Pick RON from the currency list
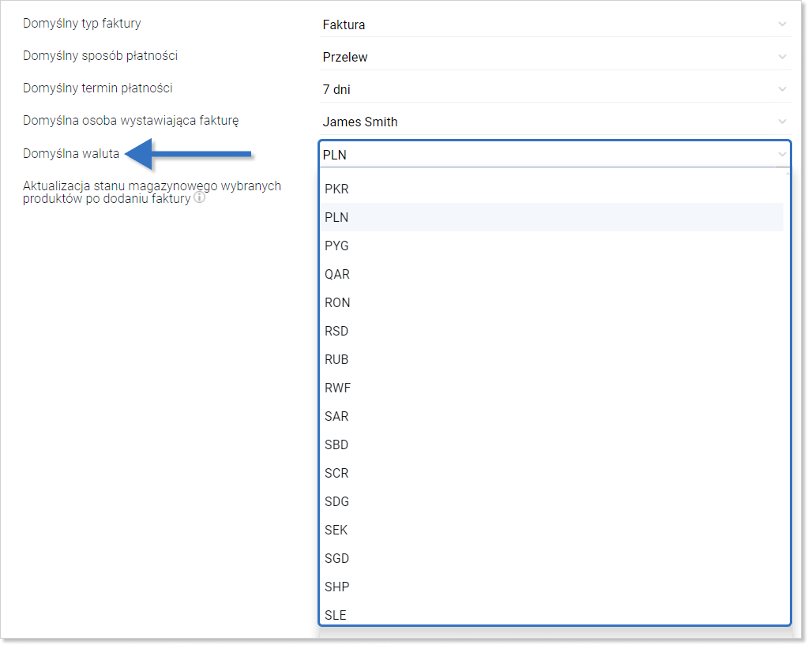The width and height of the screenshot is (808, 645). pos(551,302)
